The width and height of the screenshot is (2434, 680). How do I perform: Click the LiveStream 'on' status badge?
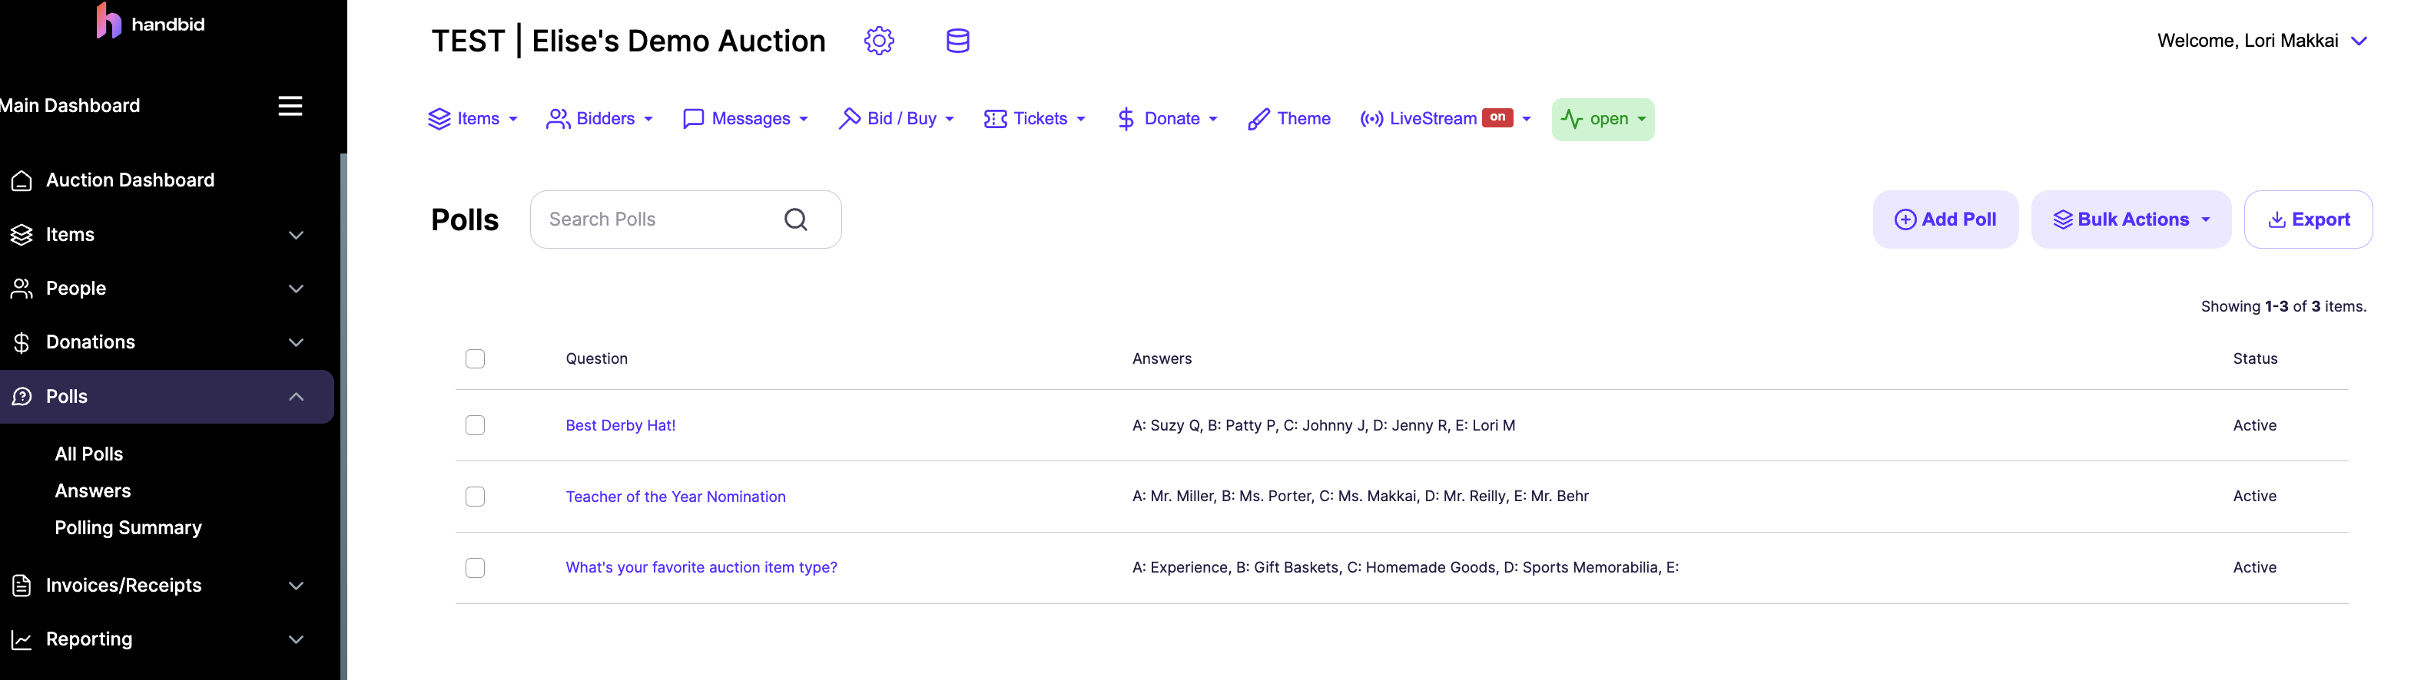click(1497, 117)
